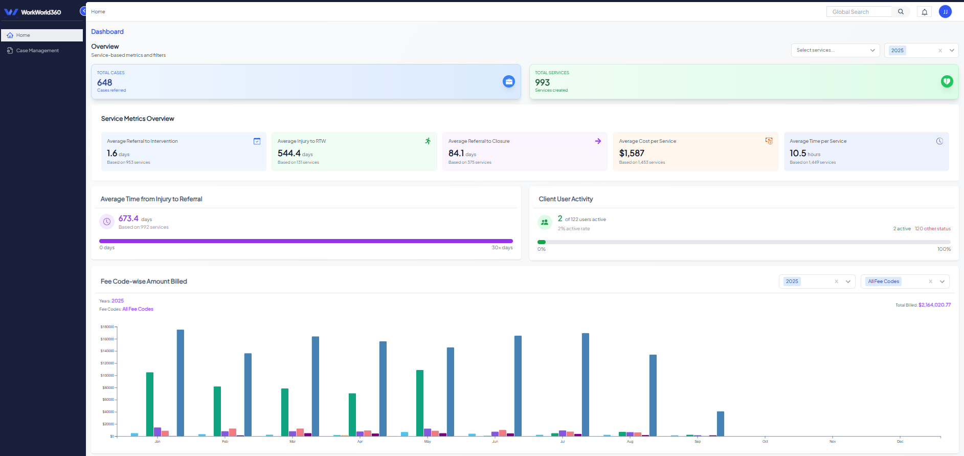Click the Average Referral to Closure arrow icon
The image size is (964, 456).
[598, 141]
